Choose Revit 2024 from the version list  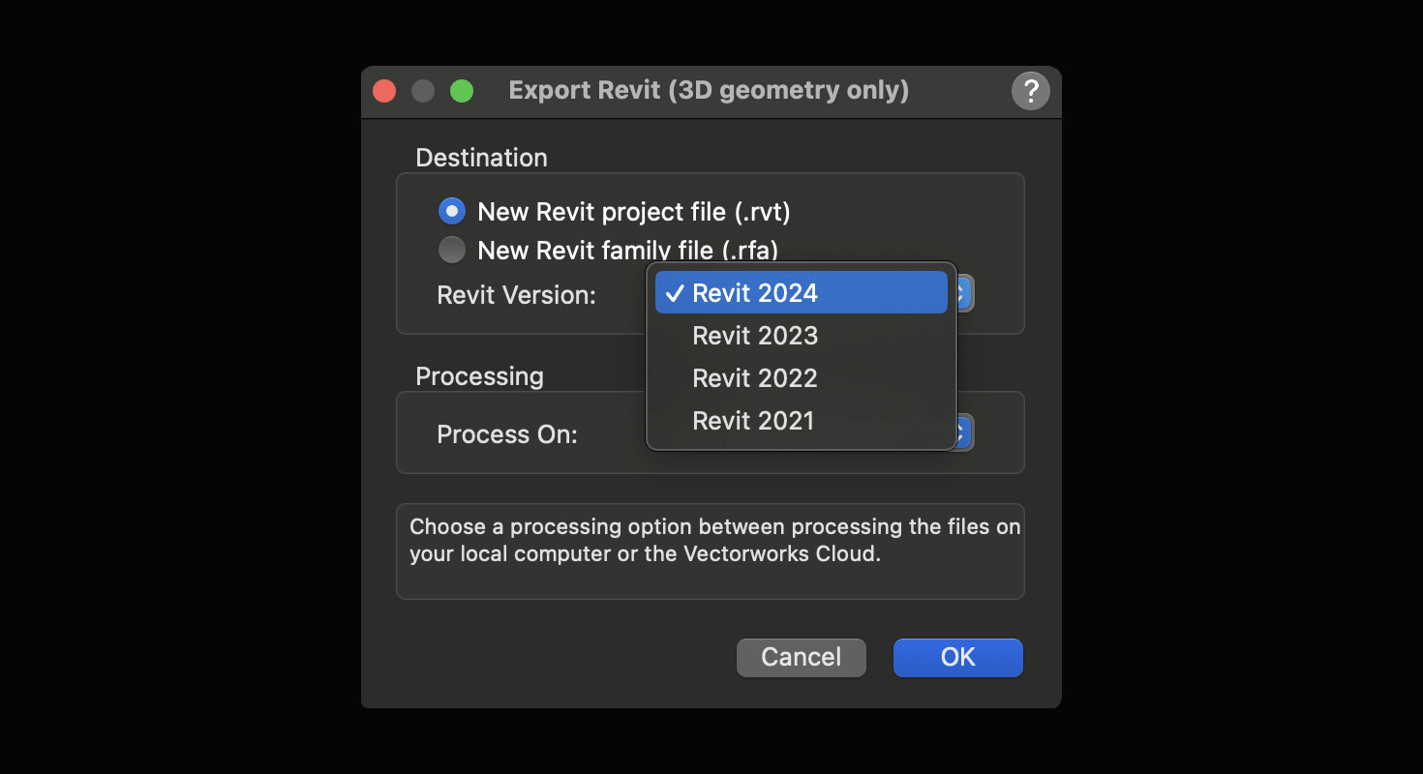click(x=802, y=293)
